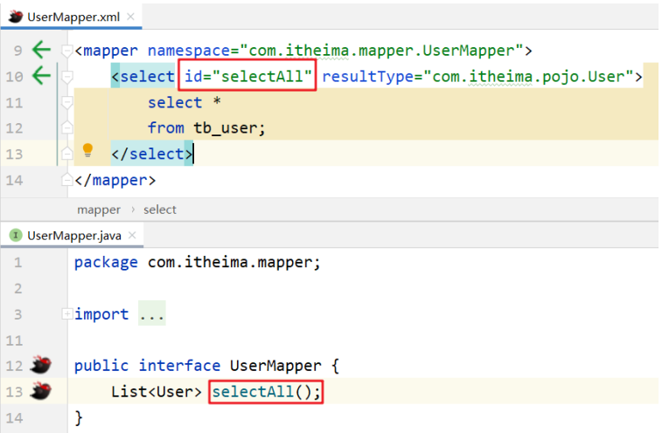Click the resultType value com.itheima.pojo.User
The width and height of the screenshot is (662, 433).
click(528, 76)
